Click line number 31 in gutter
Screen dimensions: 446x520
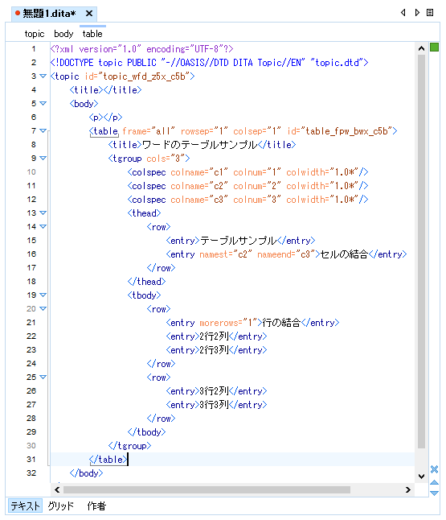[x=31, y=460]
